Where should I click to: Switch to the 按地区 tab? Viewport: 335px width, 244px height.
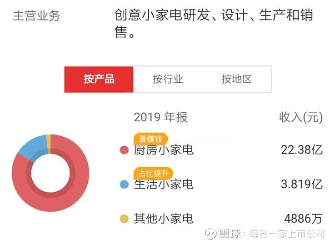[236, 80]
